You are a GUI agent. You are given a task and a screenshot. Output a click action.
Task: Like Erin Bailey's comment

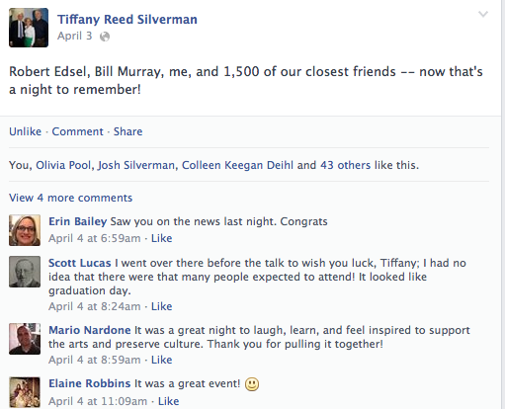click(161, 238)
